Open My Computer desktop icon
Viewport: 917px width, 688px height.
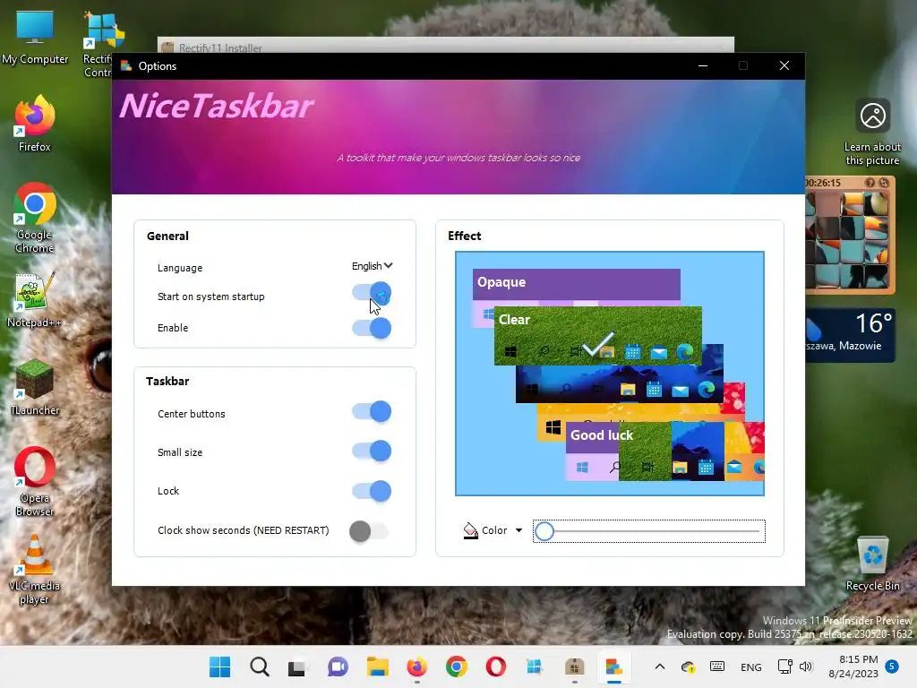(35, 37)
